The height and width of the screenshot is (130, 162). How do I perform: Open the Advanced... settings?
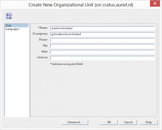(x=75, y=122)
